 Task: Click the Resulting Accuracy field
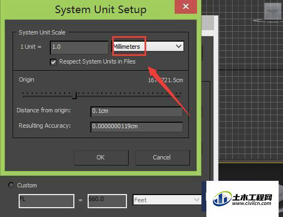pos(136,127)
